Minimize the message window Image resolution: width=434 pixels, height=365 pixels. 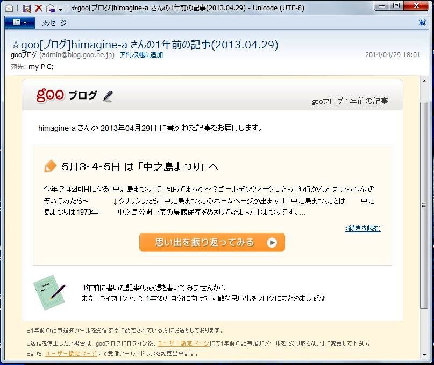click(x=382, y=6)
